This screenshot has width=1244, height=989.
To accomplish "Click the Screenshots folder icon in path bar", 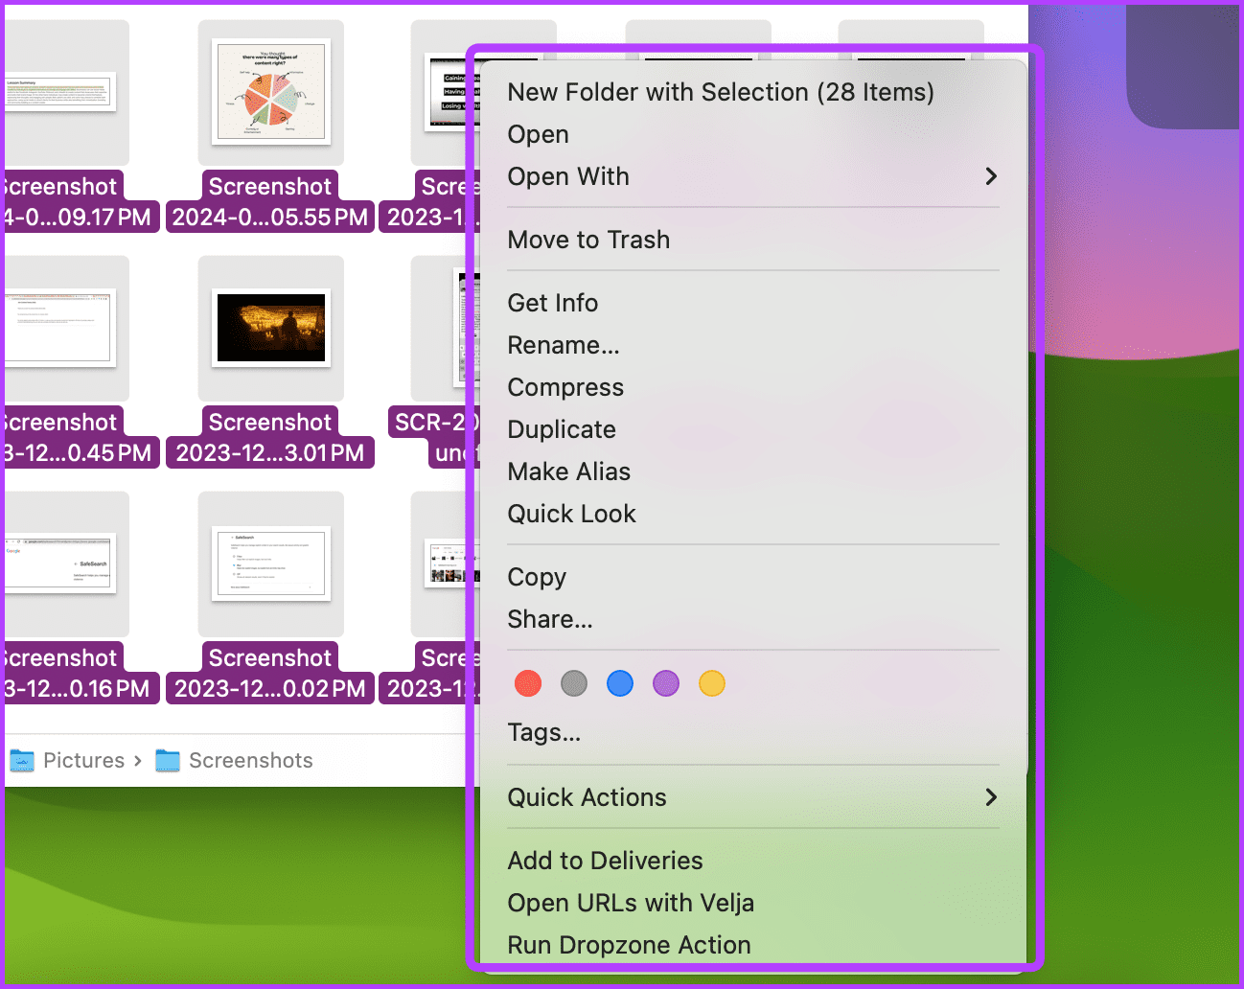I will click(168, 761).
